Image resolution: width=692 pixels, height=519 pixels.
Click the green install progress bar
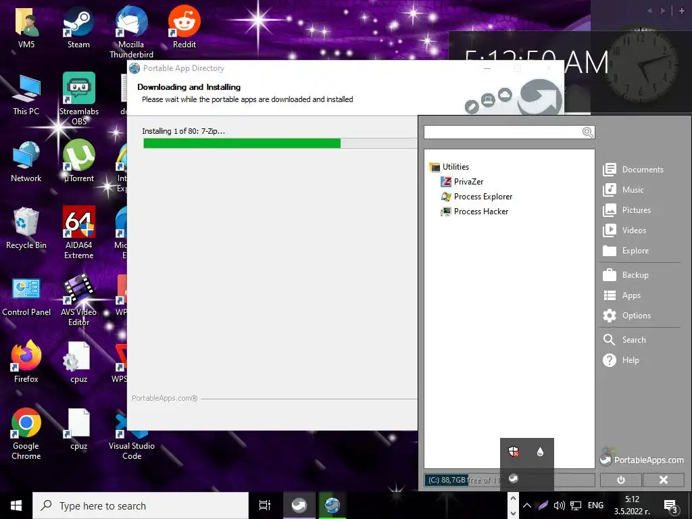tap(242, 143)
